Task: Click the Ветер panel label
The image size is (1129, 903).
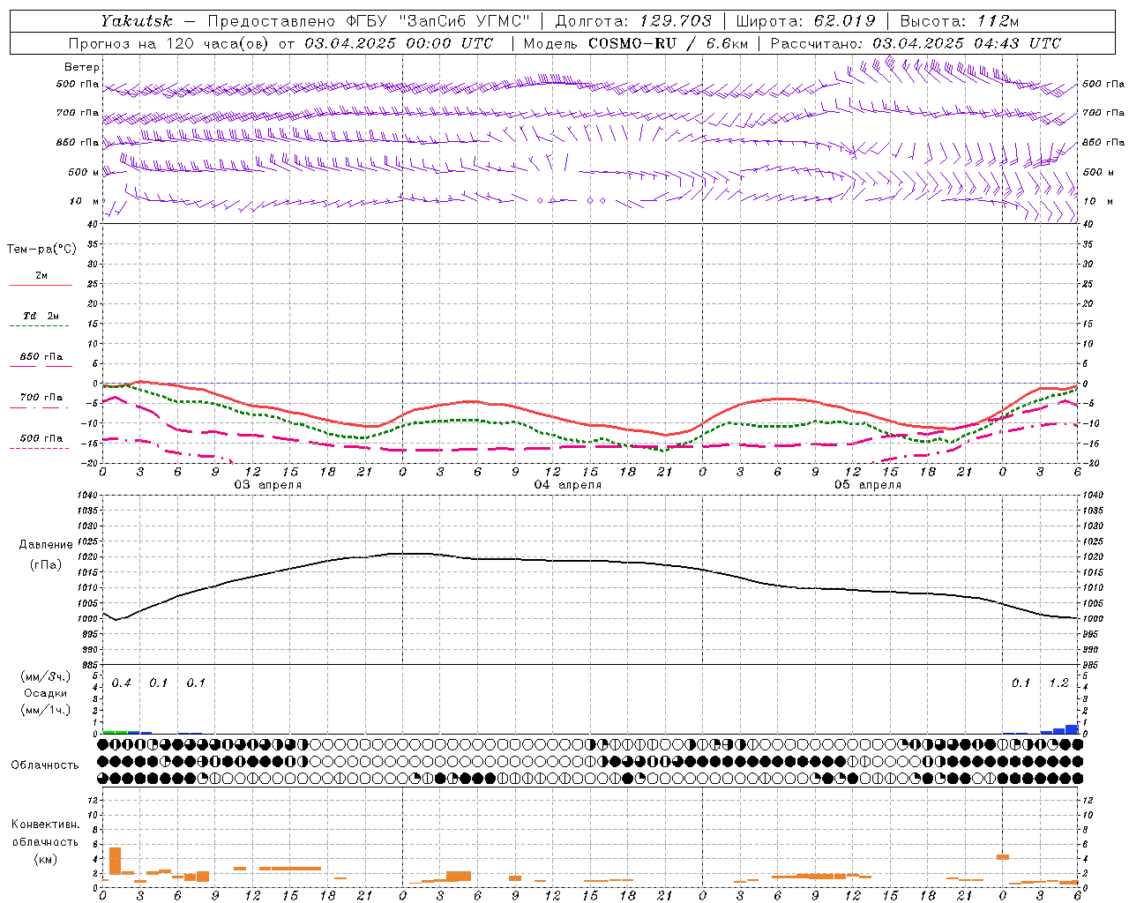Action: (x=81, y=67)
